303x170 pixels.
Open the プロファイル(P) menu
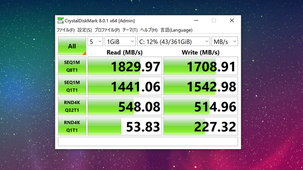point(107,30)
